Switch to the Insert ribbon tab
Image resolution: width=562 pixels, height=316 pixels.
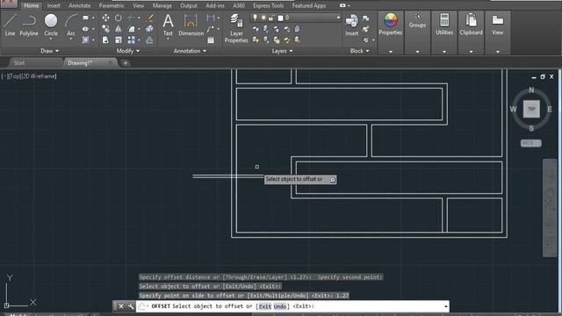click(x=54, y=5)
